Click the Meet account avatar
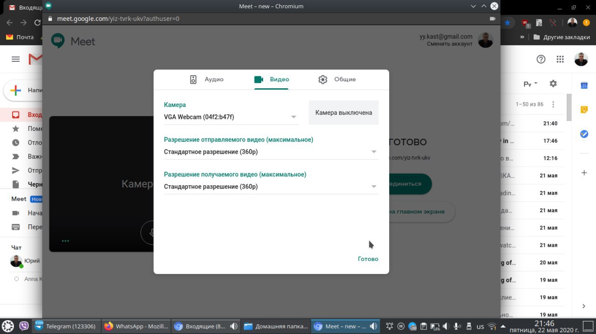Screen dimensions: 596x334 (486, 40)
